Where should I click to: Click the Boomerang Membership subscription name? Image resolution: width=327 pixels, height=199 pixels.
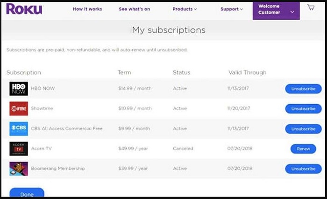coord(58,168)
